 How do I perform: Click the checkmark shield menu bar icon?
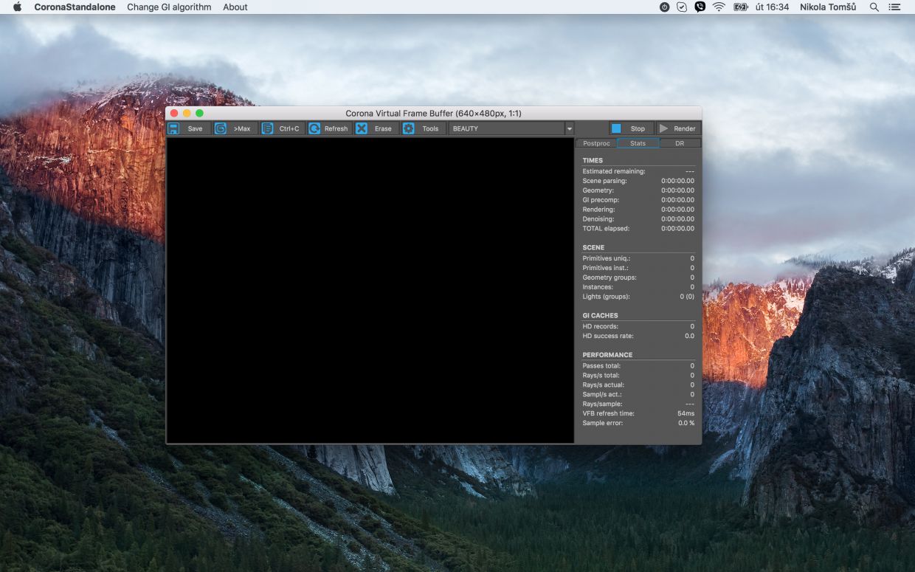[x=682, y=7]
